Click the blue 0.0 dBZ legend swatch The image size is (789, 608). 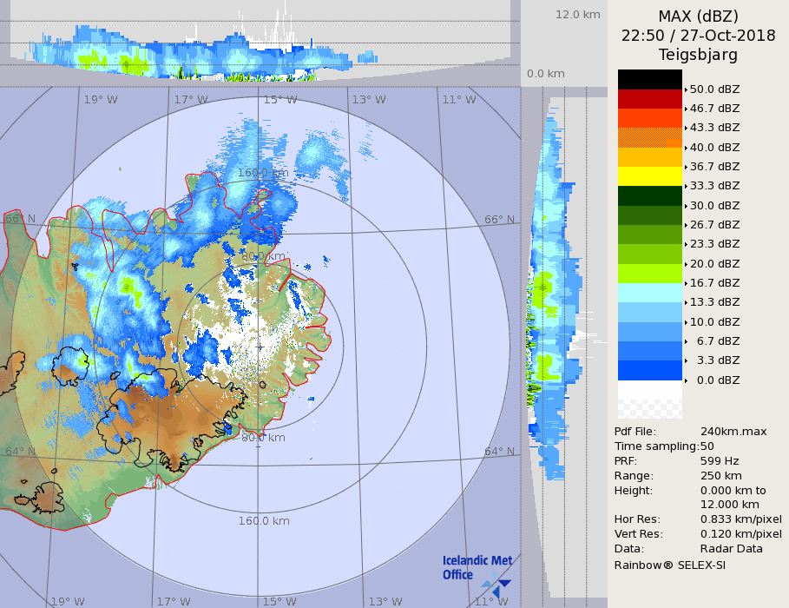[x=649, y=370]
